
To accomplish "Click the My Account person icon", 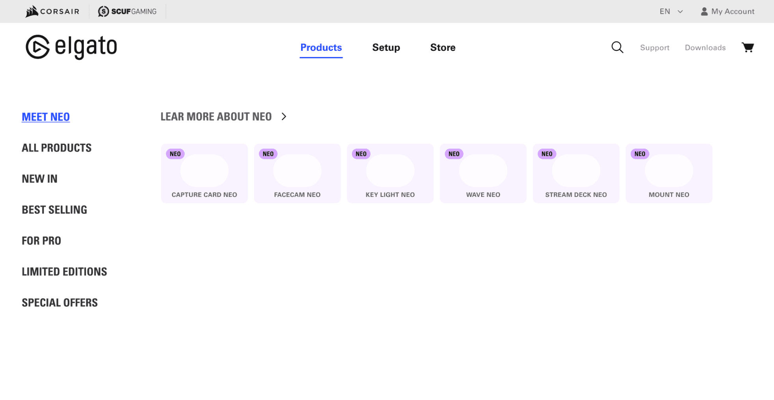I will 704,11.
